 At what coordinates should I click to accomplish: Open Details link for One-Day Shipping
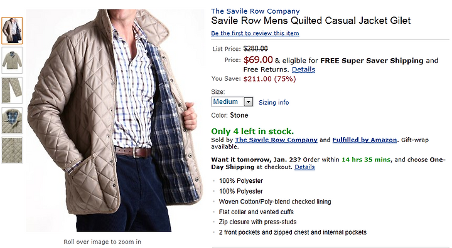coord(304,167)
